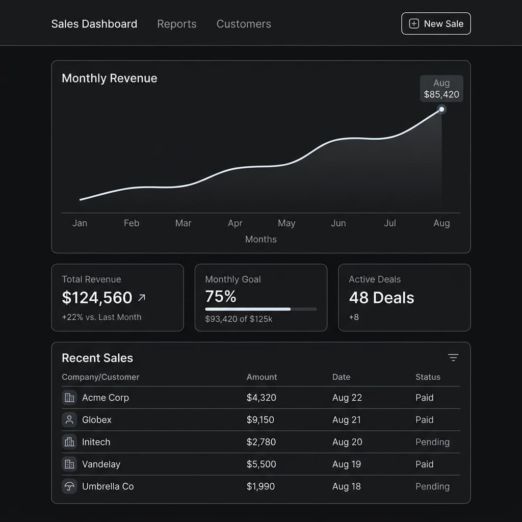Click the plus icon inside New Sale button
The height and width of the screenshot is (522, 522).
[413, 23]
